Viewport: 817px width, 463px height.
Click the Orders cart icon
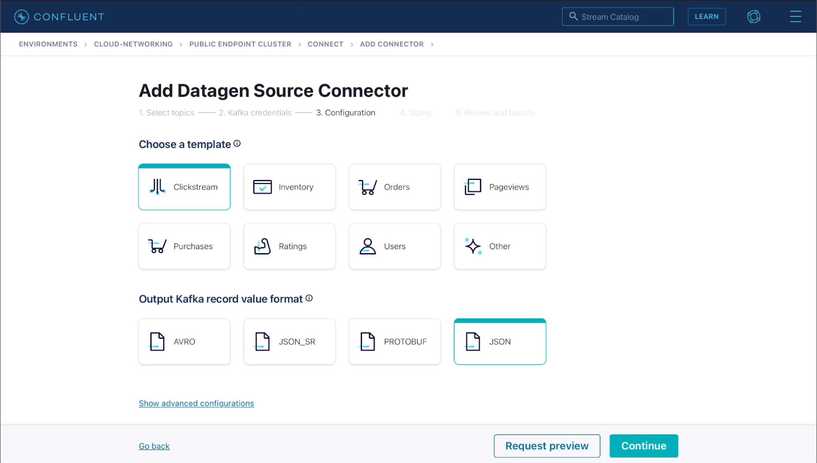[368, 187]
